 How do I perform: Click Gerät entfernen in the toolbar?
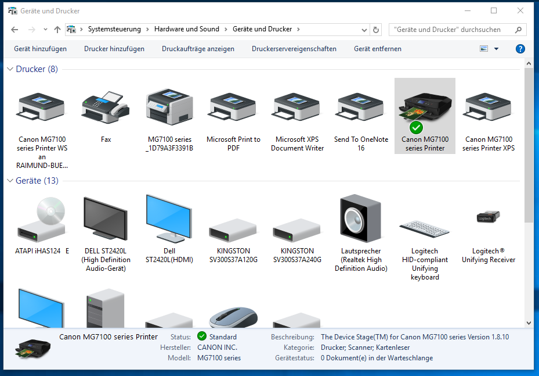(x=378, y=49)
